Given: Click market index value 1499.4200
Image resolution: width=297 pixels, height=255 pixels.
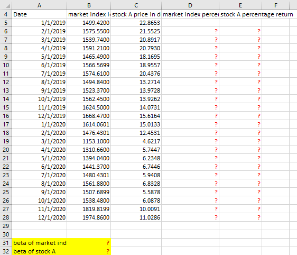Looking at the screenshot, I should coord(89,23).
